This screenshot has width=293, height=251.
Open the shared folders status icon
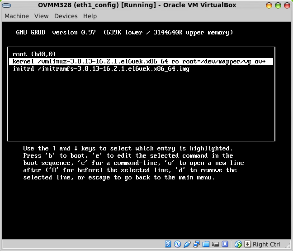(x=206, y=244)
